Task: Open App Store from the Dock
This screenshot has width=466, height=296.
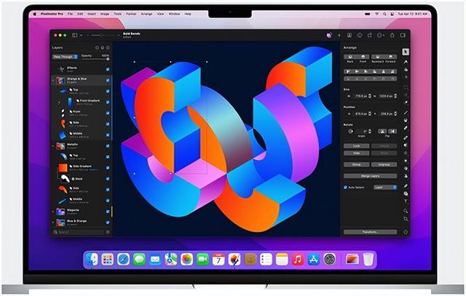Action: pyautogui.click(x=314, y=260)
